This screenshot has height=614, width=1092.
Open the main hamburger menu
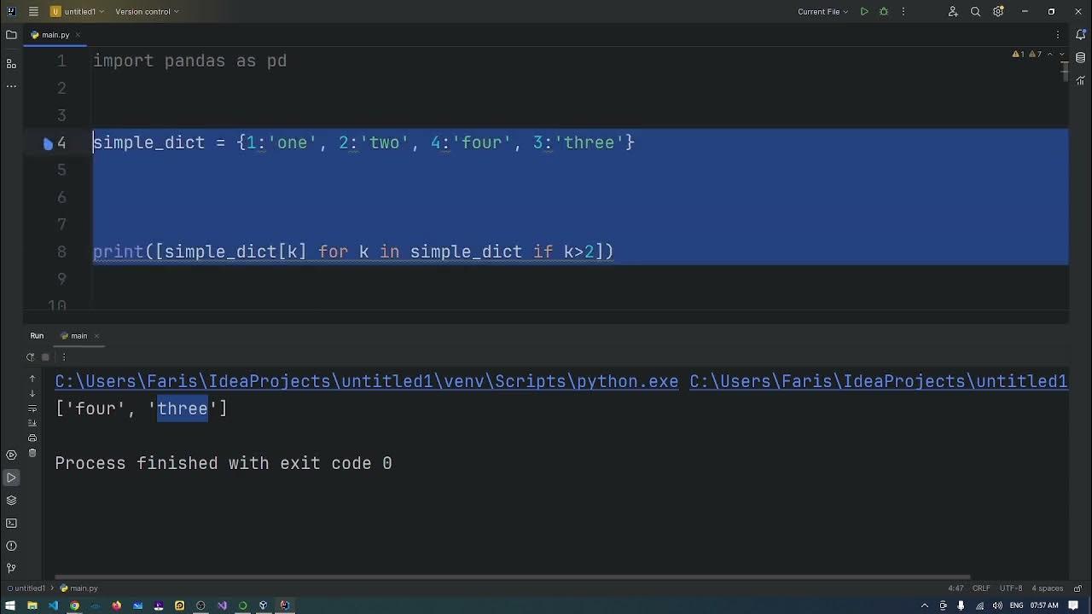(x=33, y=12)
